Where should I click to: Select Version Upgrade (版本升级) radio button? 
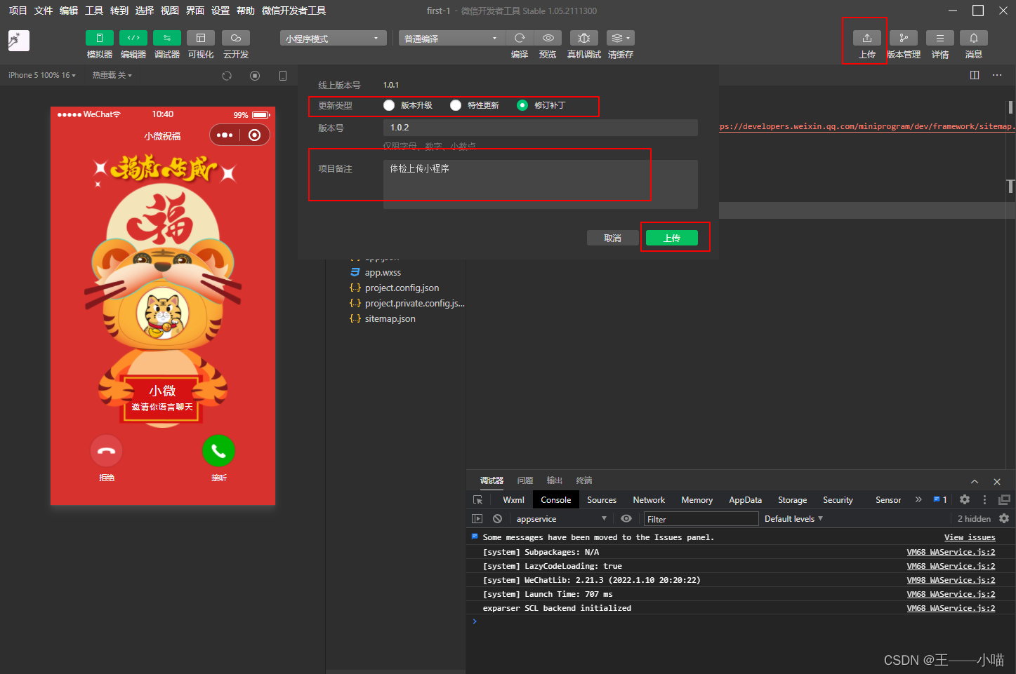click(389, 105)
